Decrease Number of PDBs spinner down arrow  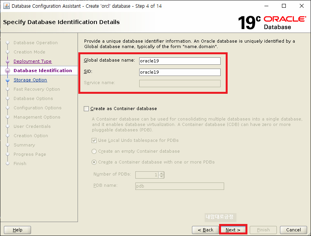[161, 177]
